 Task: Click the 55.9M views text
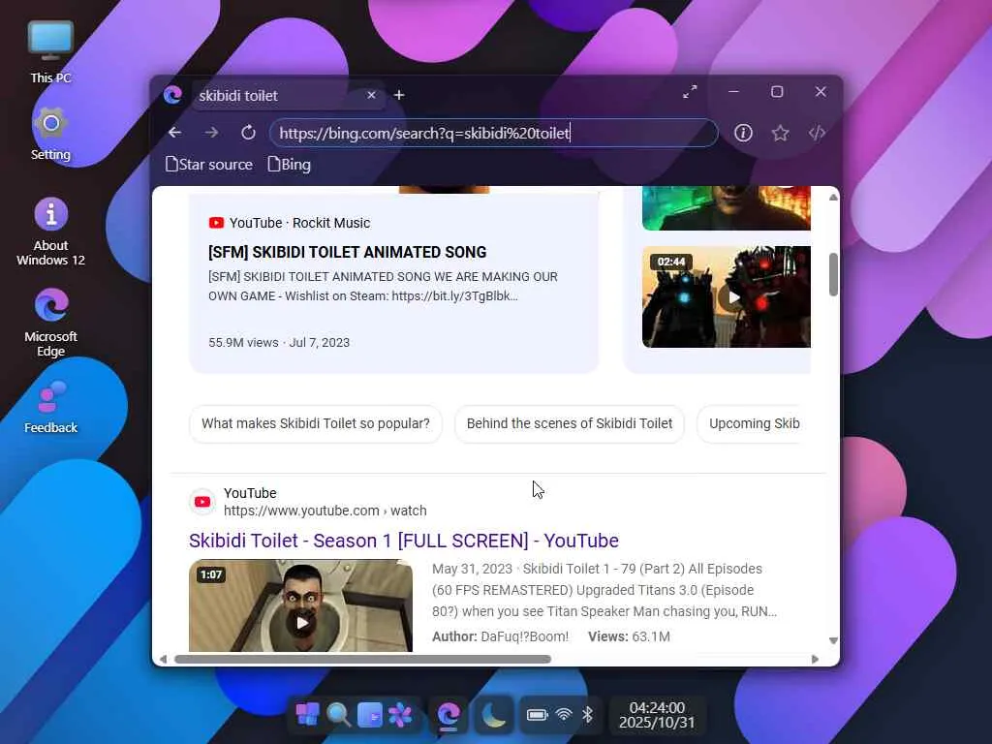pos(243,342)
